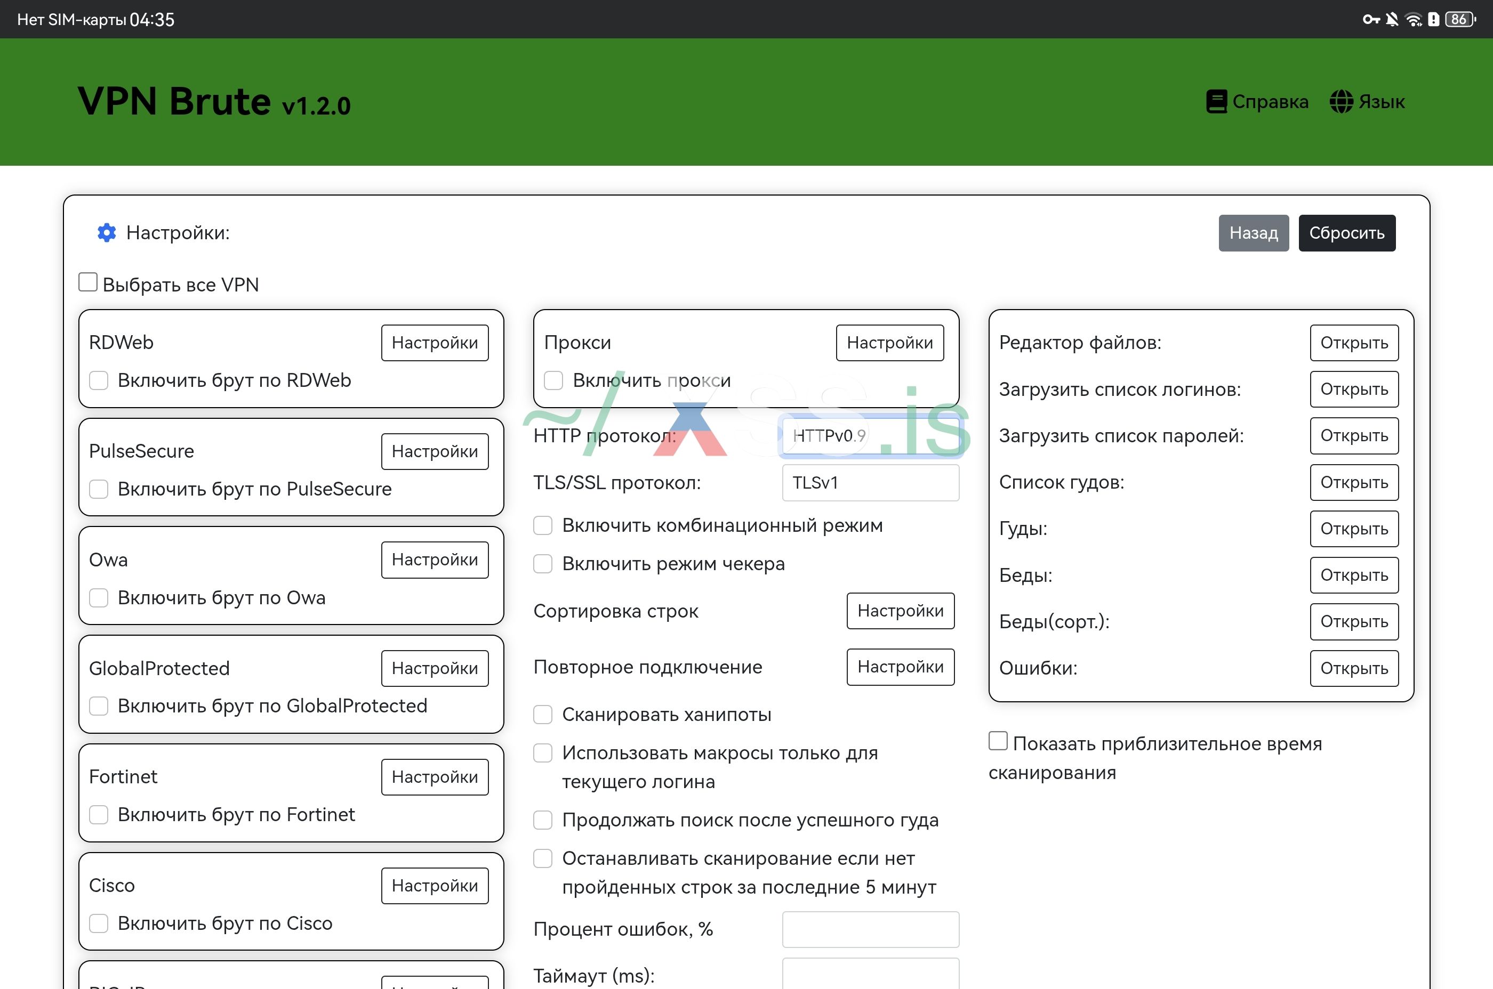Click the Процент ошибок input field

pyautogui.click(x=871, y=929)
